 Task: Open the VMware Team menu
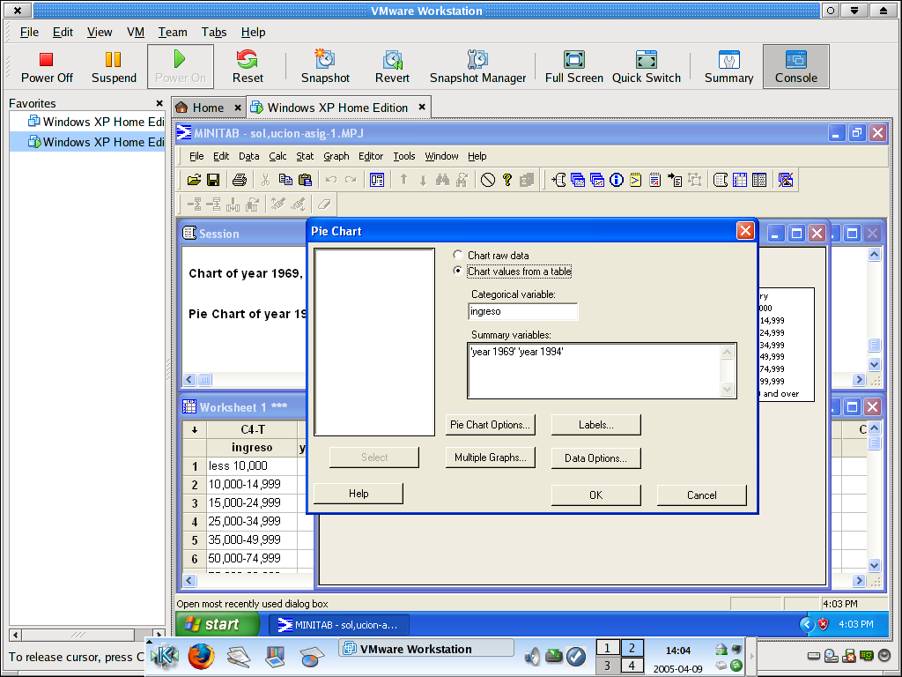point(173,33)
